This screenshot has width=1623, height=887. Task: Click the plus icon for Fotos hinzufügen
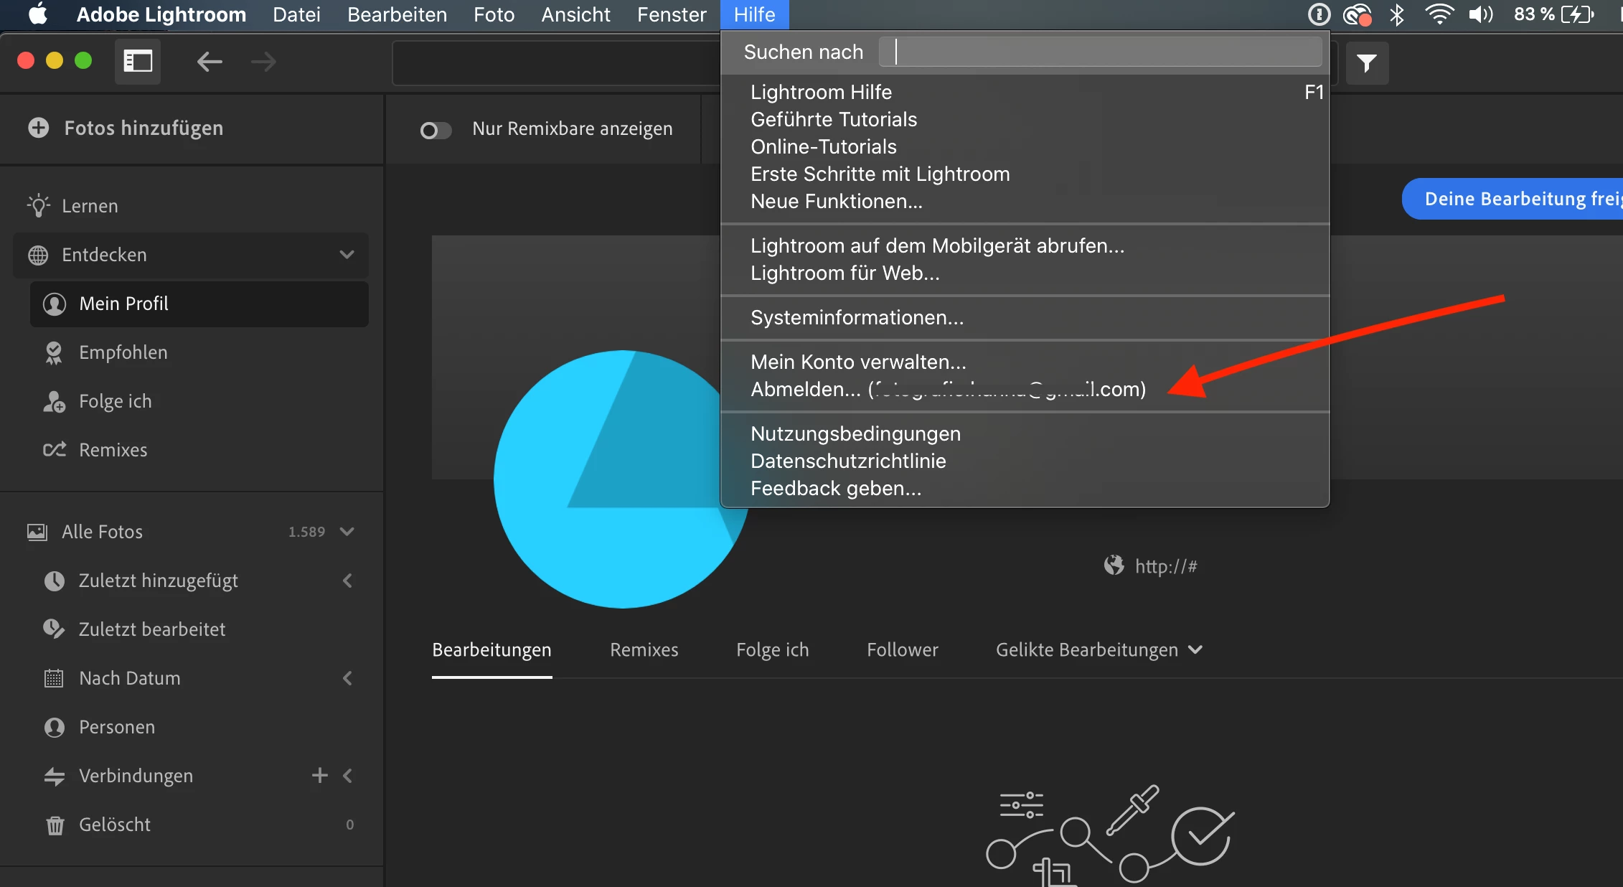[39, 128]
